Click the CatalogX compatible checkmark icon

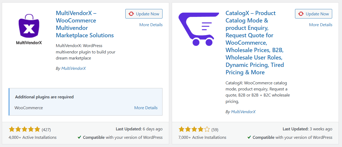tap(249, 137)
